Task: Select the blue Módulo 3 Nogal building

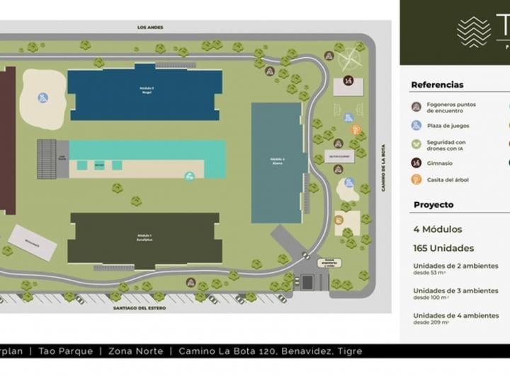Action: click(x=145, y=92)
